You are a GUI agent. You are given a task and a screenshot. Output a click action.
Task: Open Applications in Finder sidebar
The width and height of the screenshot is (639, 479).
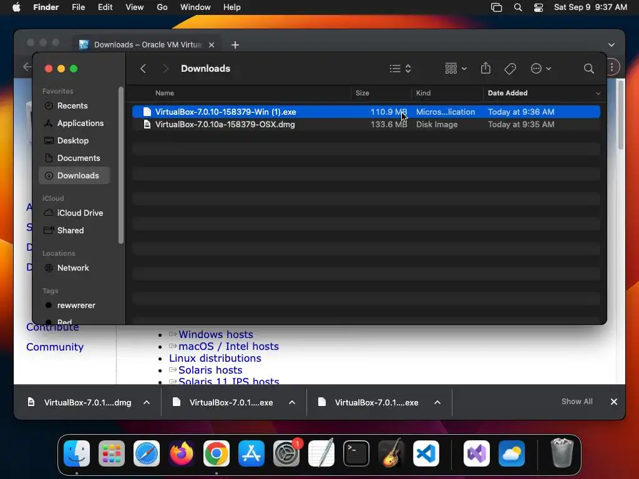click(x=74, y=123)
